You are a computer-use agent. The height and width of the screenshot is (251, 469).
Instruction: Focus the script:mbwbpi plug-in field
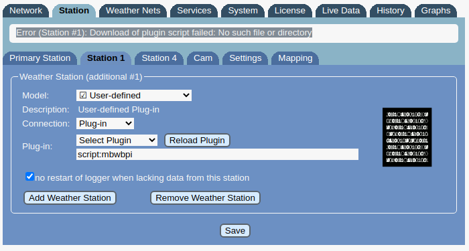pyautogui.click(x=217, y=155)
